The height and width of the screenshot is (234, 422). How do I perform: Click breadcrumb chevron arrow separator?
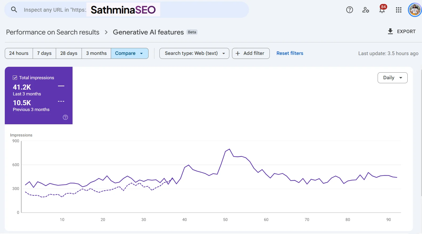(x=106, y=32)
